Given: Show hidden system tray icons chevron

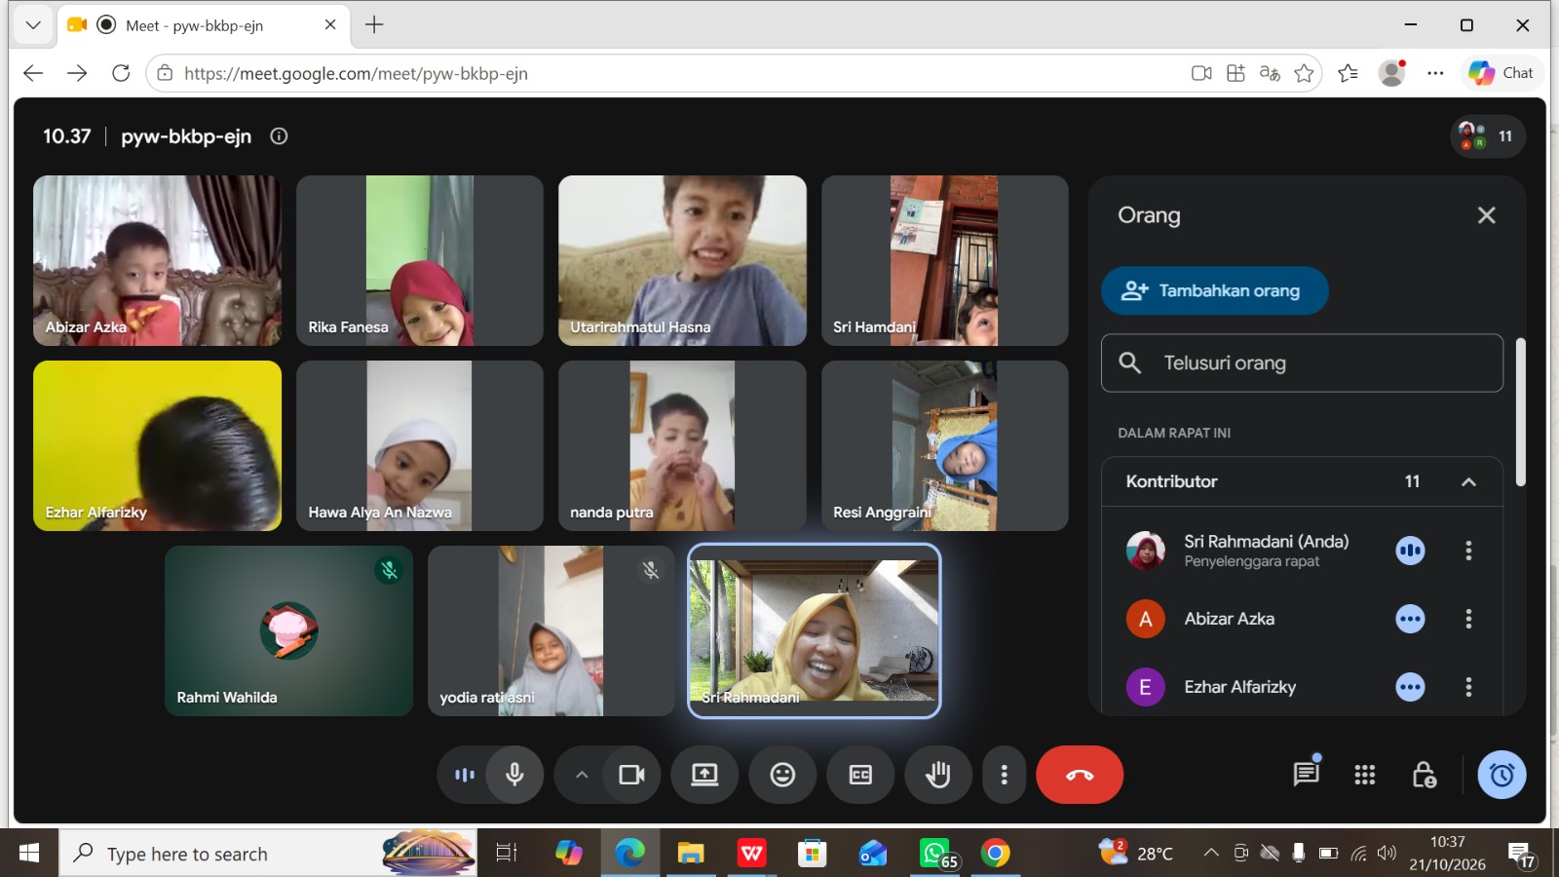Looking at the screenshot, I should point(1211,853).
